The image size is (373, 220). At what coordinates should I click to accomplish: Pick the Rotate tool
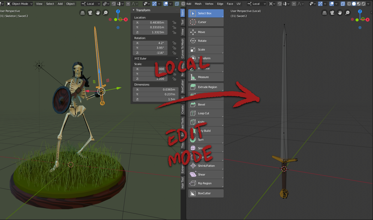click(206, 41)
